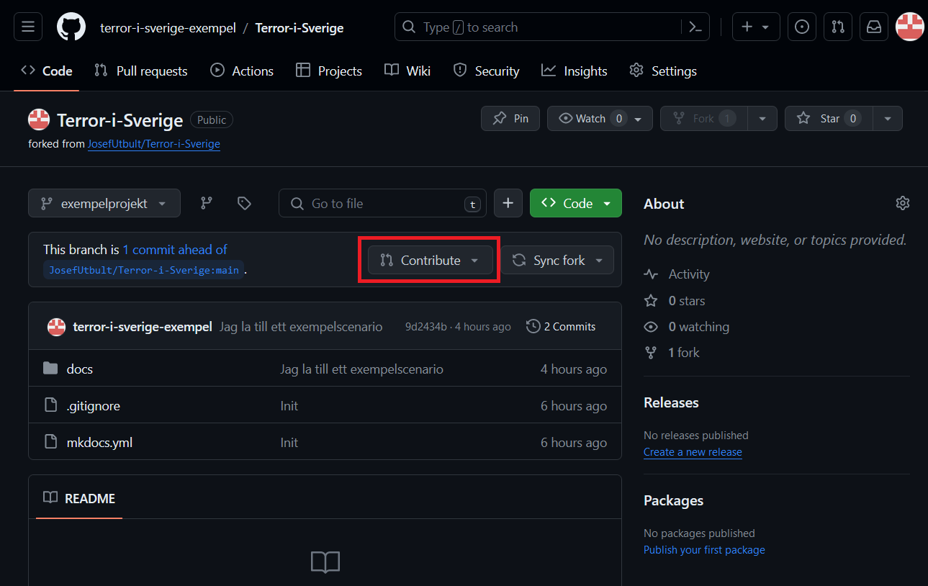Screen dimensions: 928x586
Task: Click the docs folder icon
Action: click(50, 369)
